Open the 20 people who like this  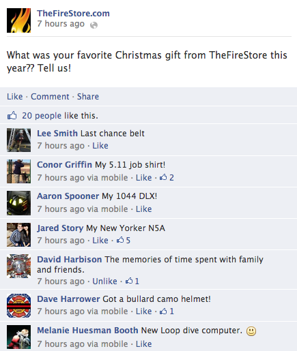coord(42,116)
